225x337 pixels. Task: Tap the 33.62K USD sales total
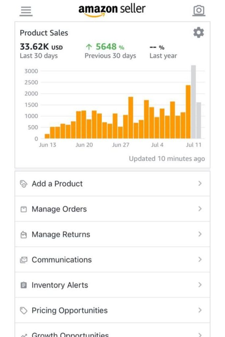(x=41, y=47)
